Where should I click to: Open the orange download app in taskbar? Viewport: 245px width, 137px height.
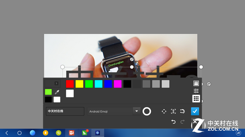pos(46,133)
